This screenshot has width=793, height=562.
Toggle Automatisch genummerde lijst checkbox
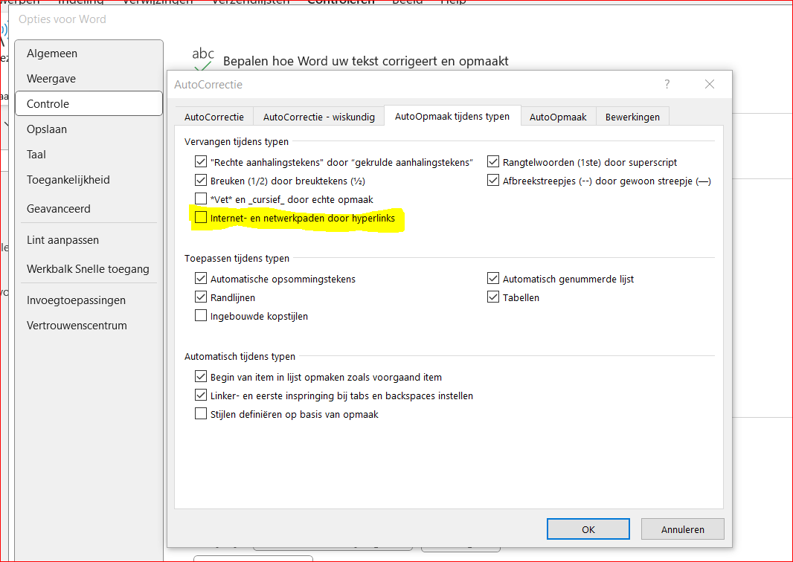tap(493, 279)
